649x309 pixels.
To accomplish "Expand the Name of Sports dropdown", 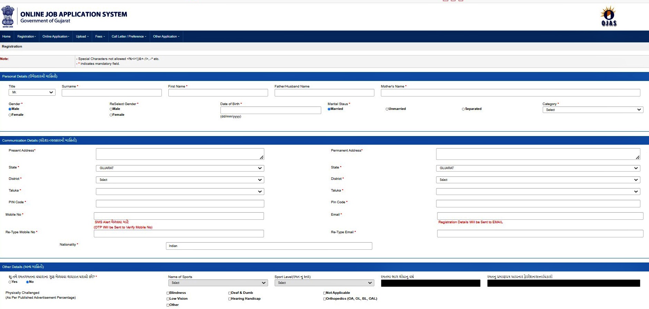I will tap(218, 283).
